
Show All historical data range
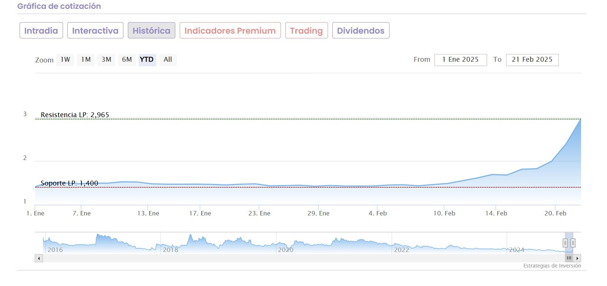tap(168, 59)
